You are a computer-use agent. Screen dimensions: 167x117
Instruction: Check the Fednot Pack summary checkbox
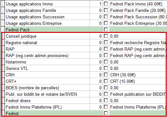pos(106,29)
